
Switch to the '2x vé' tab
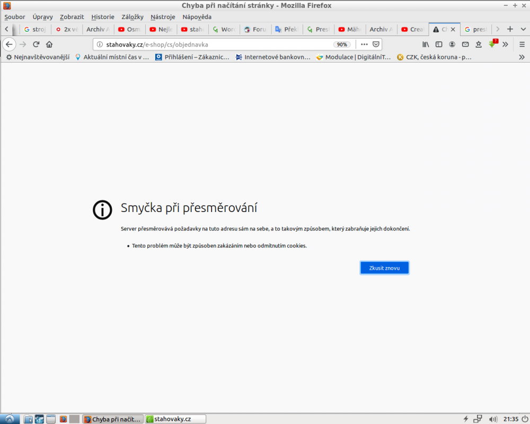tap(67, 30)
